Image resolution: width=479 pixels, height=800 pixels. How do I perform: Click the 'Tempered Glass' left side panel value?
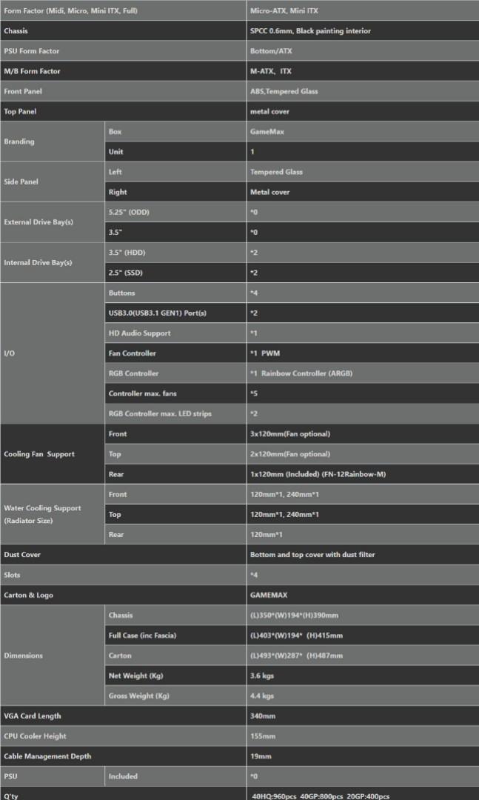276,172
